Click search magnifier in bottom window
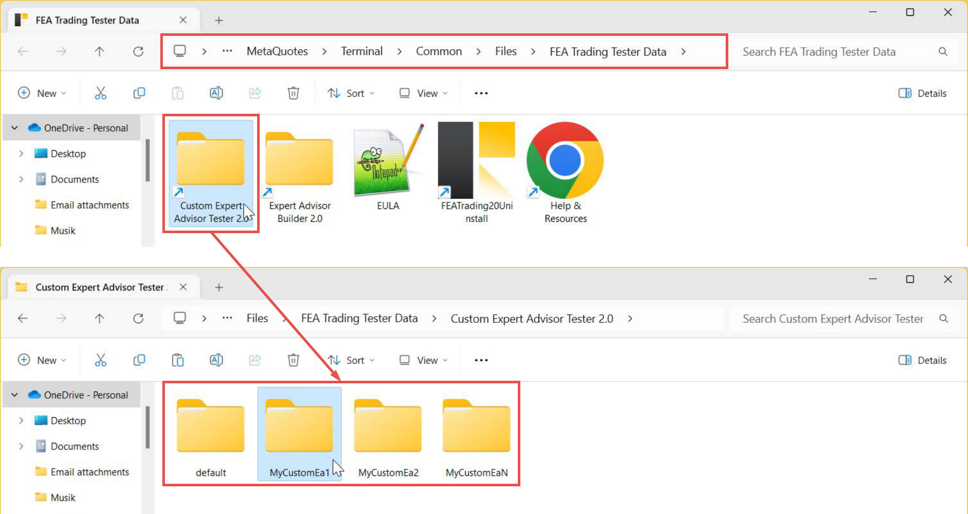The height and width of the screenshot is (514, 968). 943,319
